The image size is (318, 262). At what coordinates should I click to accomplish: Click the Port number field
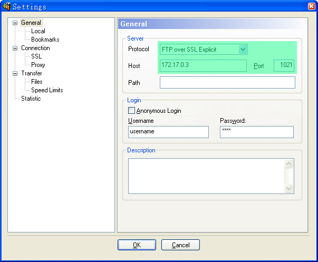coord(284,65)
